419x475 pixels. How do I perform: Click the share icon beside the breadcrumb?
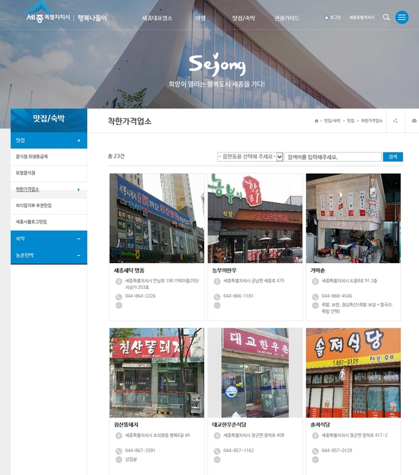pos(395,121)
